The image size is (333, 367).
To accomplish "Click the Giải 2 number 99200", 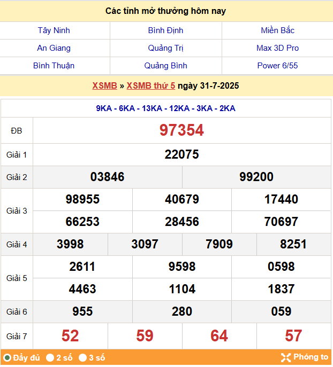I will coord(256,177).
